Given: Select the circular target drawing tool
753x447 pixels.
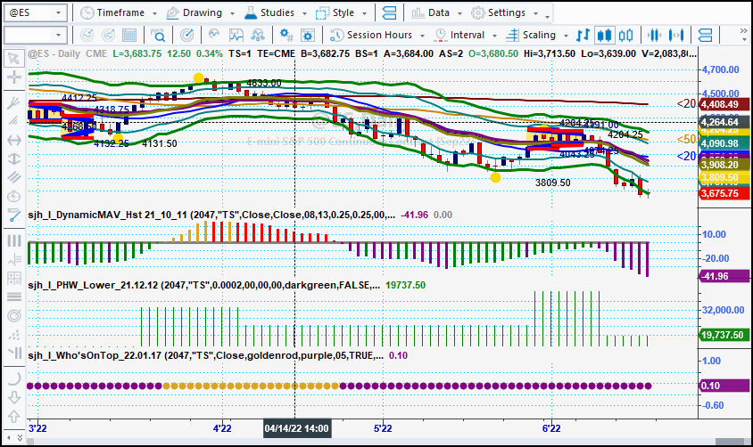Looking at the screenshot, I should pos(14,316).
